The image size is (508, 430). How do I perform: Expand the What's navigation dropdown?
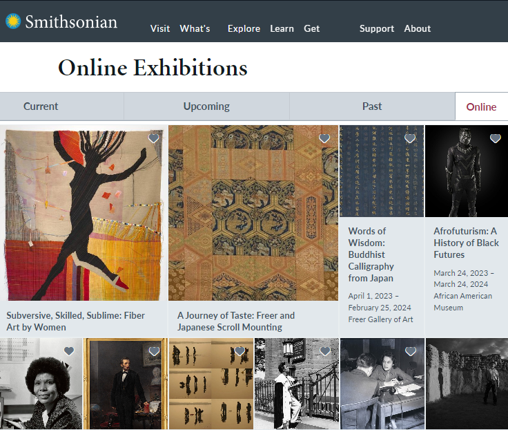pos(195,28)
